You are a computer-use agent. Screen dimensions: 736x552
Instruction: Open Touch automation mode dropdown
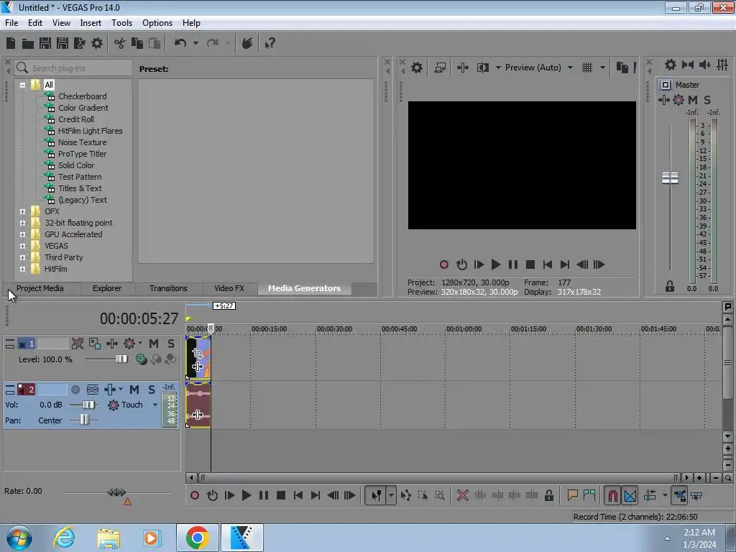[155, 405]
